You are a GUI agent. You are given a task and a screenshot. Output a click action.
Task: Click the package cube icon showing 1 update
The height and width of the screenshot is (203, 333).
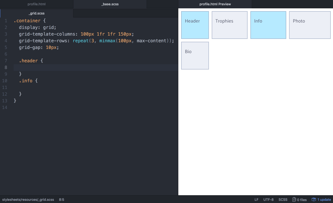point(314,199)
